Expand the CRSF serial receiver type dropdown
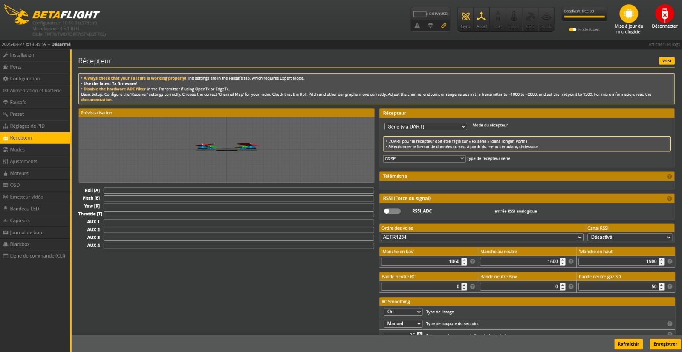The width and height of the screenshot is (682, 352). point(424,159)
